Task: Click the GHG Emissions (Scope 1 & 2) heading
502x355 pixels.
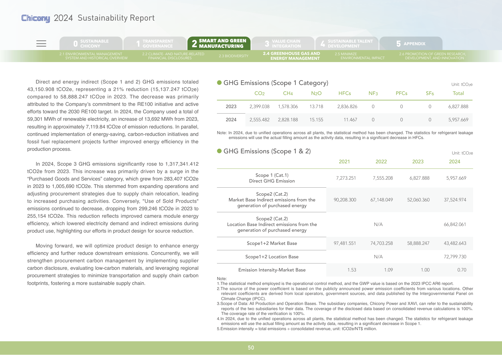Action: (x=267, y=151)
